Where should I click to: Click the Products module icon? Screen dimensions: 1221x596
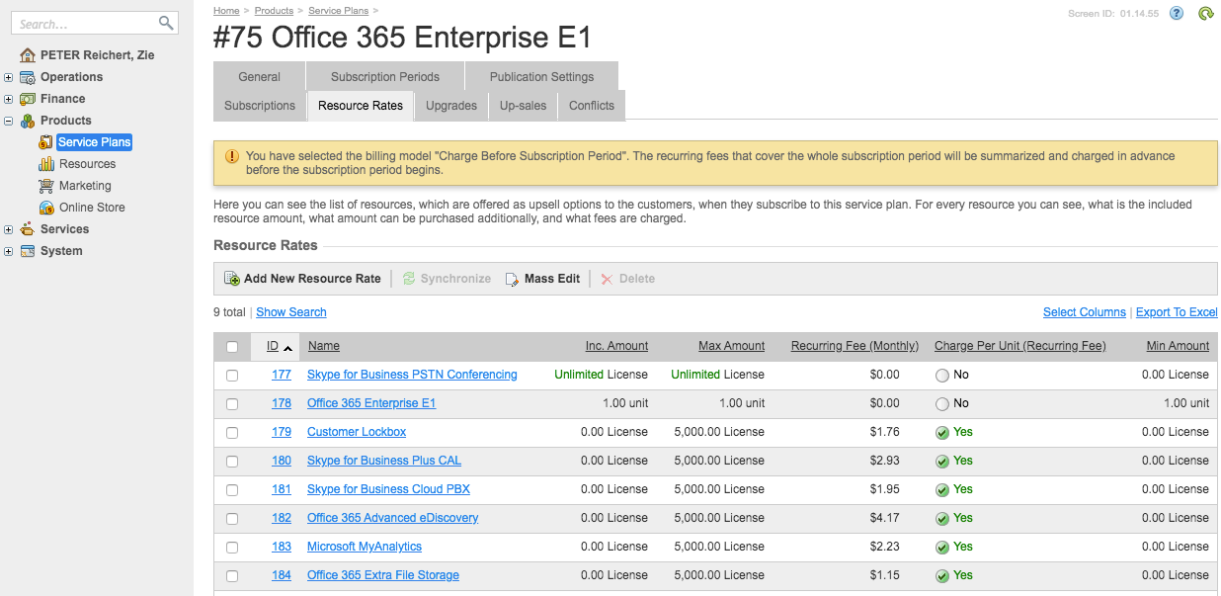click(28, 121)
